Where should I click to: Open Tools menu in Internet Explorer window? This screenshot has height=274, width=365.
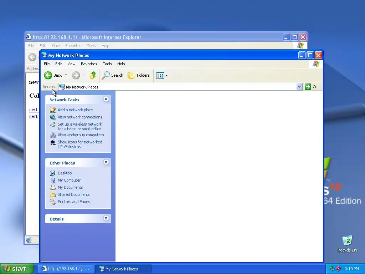92,46
